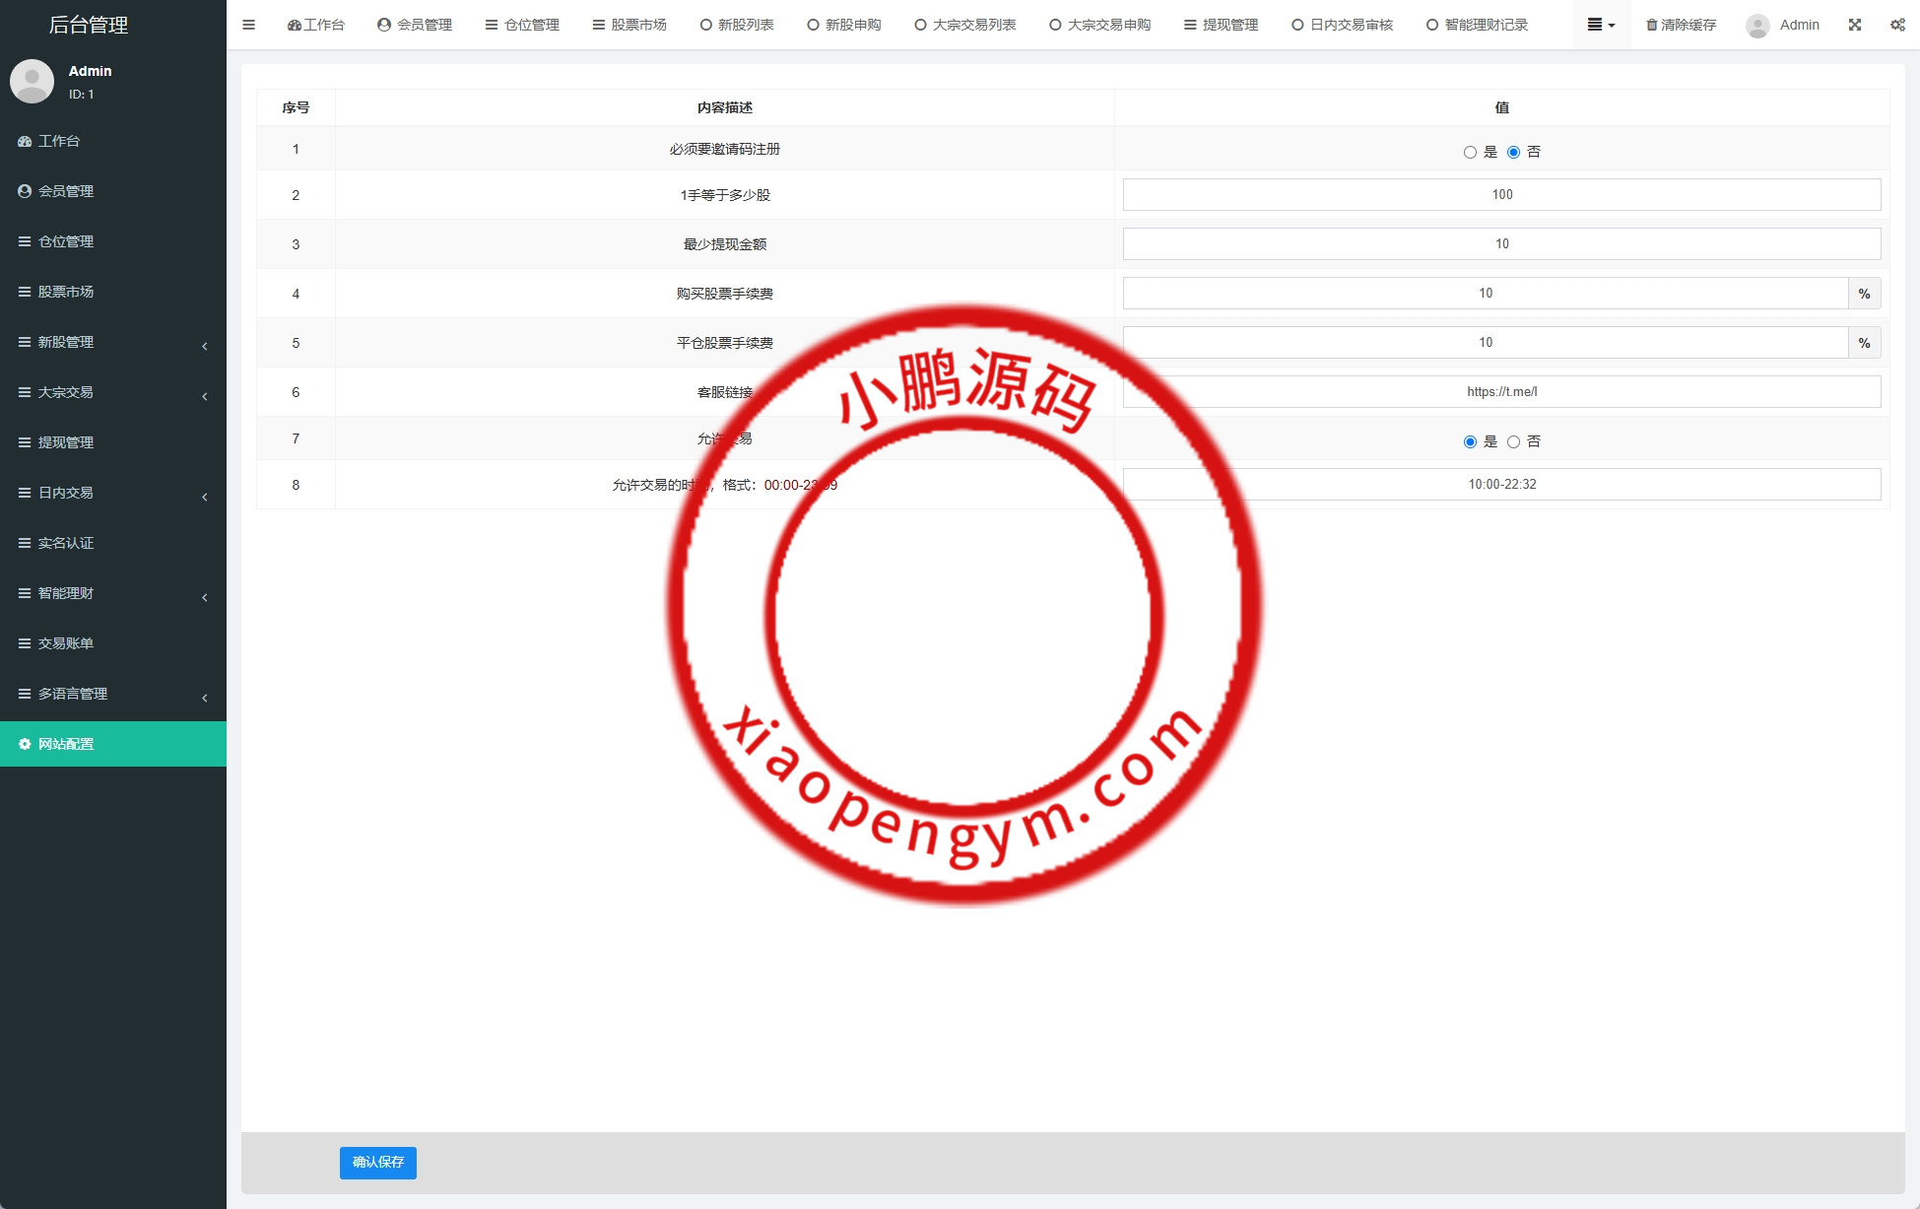The image size is (1920, 1209).
Task: Expand the 新股管理 sidebar section
Action: tap(67, 342)
